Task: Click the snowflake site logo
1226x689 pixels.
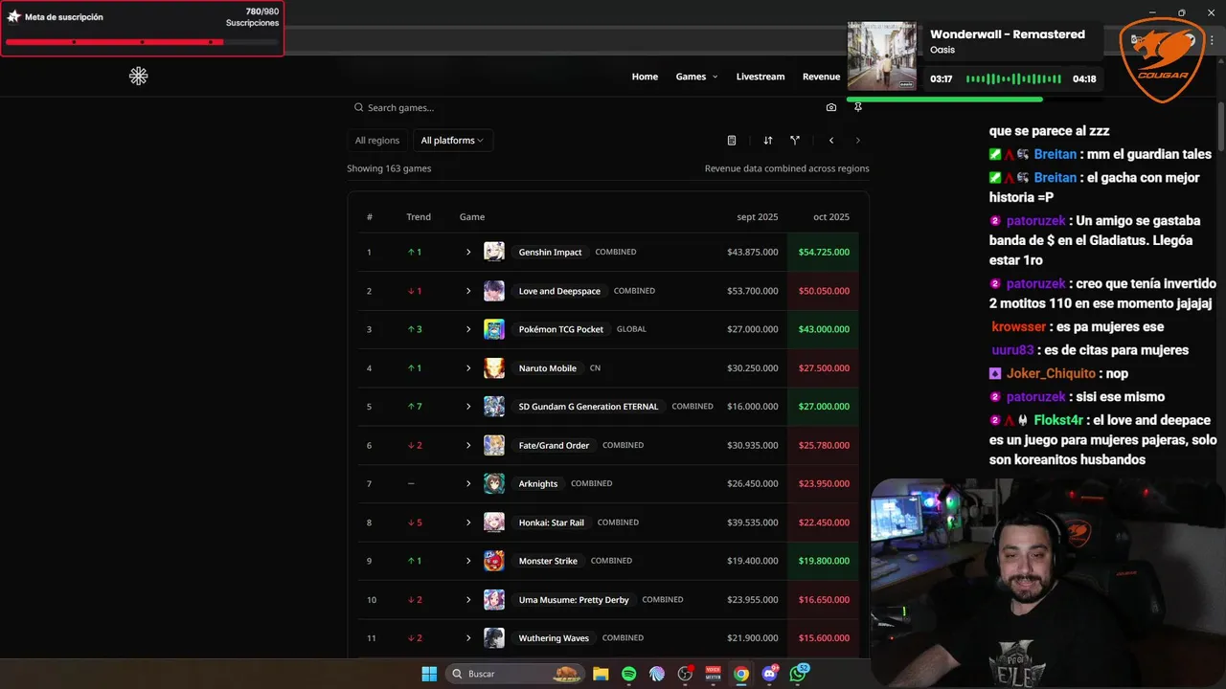Action: click(139, 76)
